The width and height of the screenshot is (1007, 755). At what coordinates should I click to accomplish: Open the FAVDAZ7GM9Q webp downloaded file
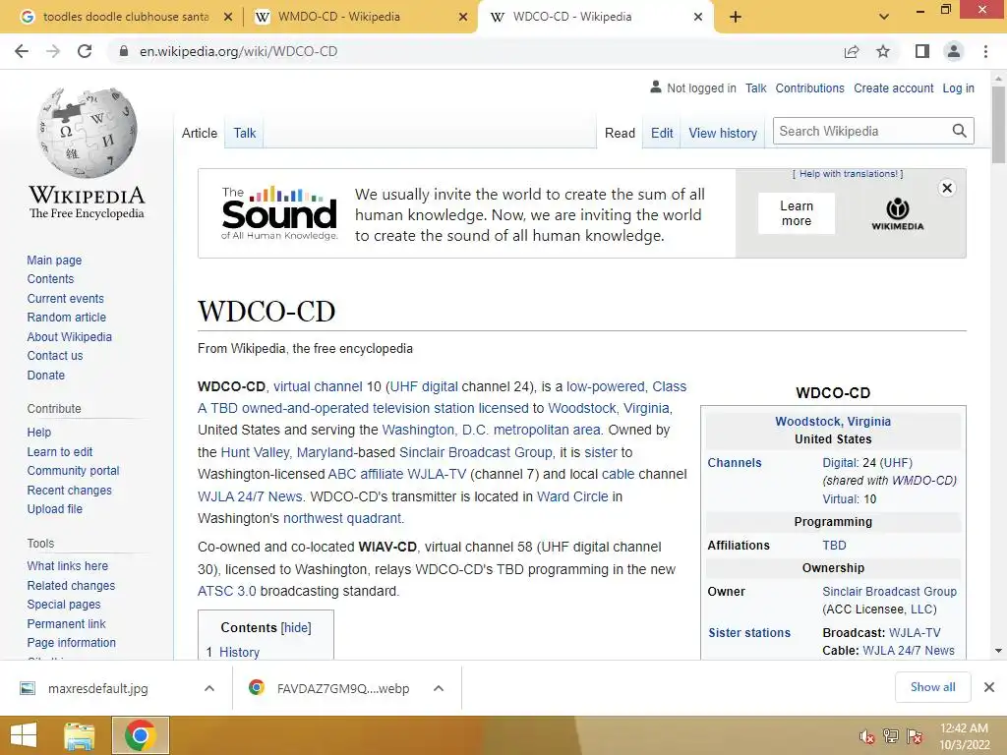pyautogui.click(x=342, y=688)
